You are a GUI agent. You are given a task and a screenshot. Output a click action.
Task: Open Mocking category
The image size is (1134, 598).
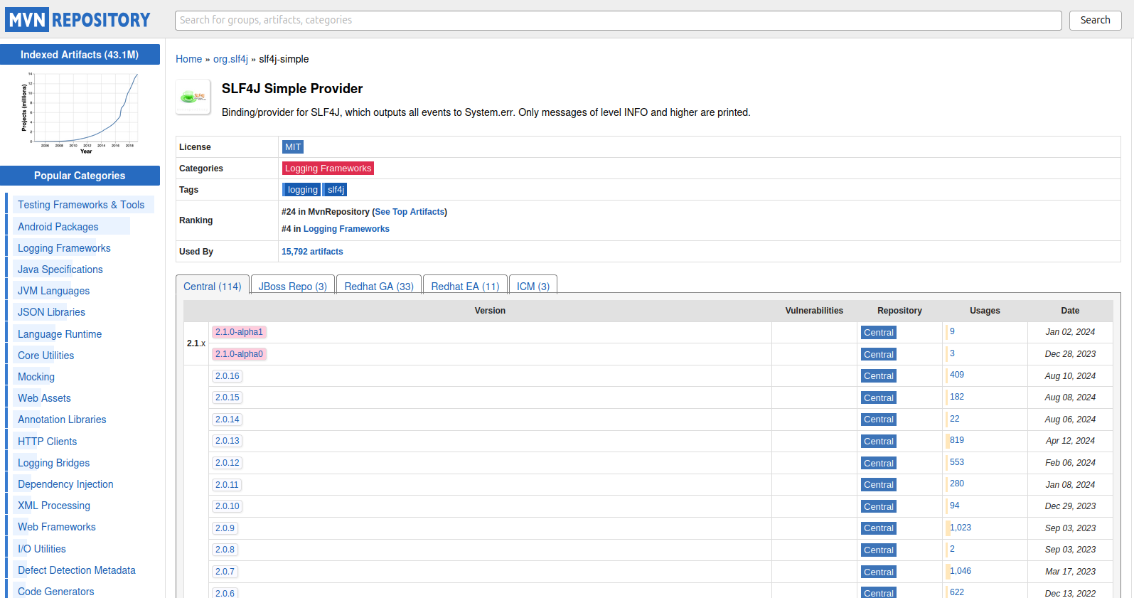(x=36, y=377)
